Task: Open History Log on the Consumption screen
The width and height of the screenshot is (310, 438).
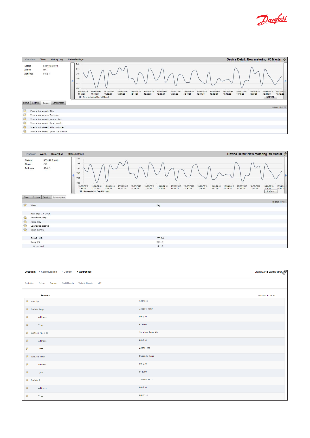Action: [57, 154]
